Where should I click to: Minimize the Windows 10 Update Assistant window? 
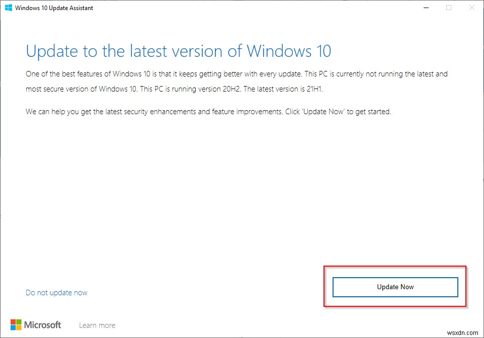(x=426, y=8)
